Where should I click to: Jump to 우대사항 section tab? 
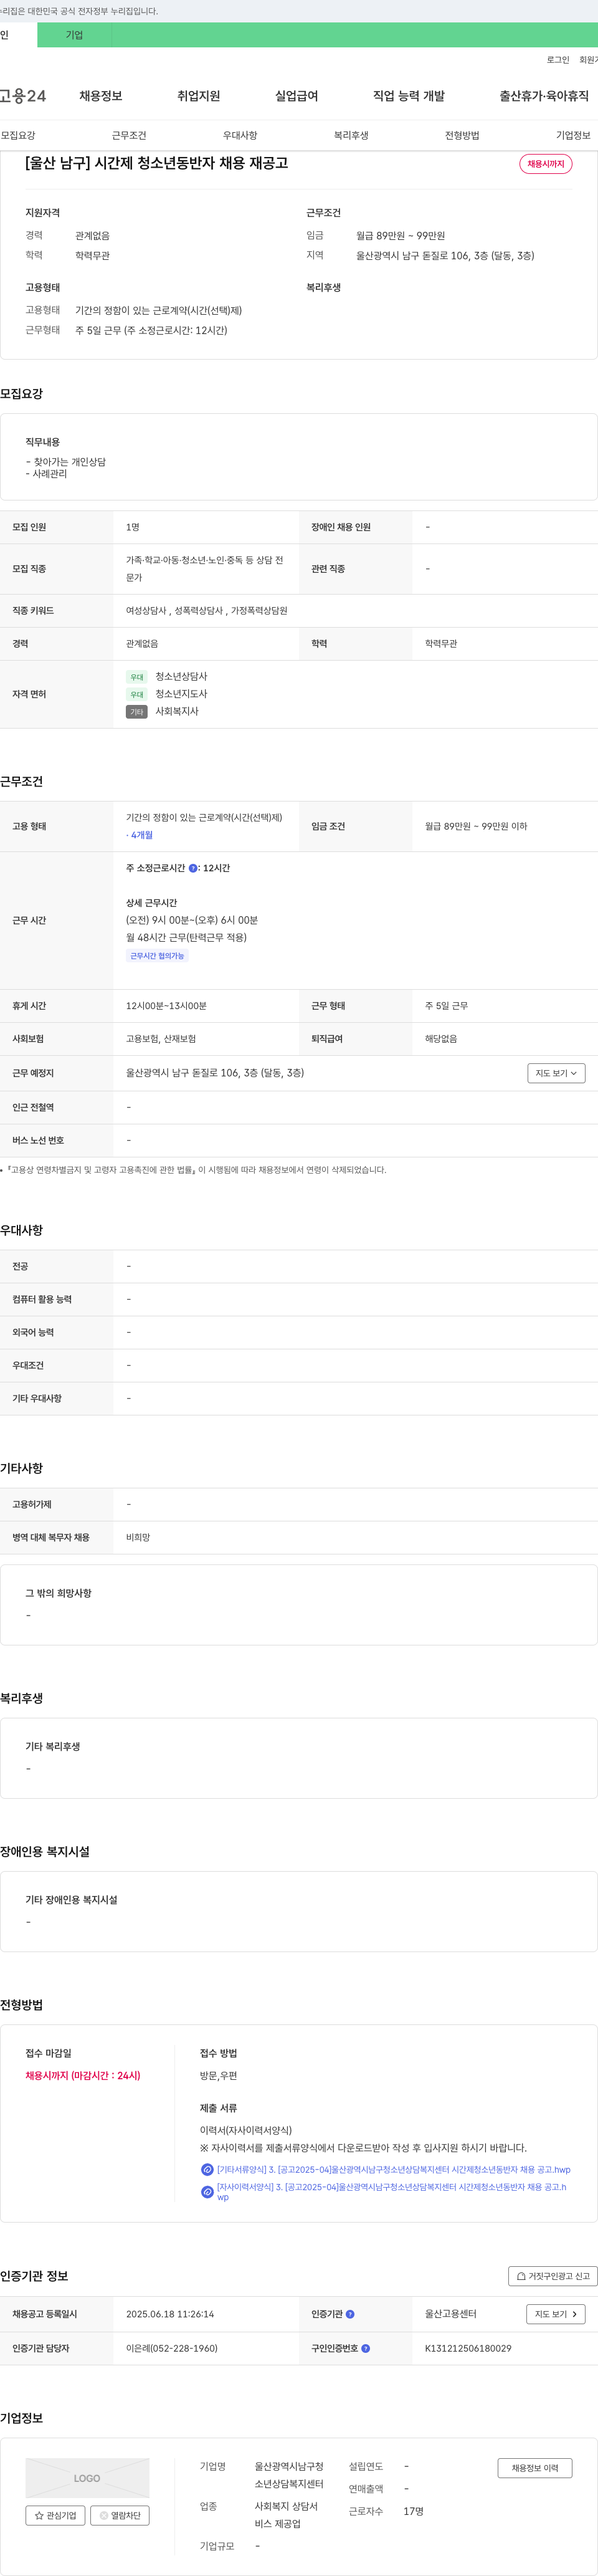pos(240,135)
